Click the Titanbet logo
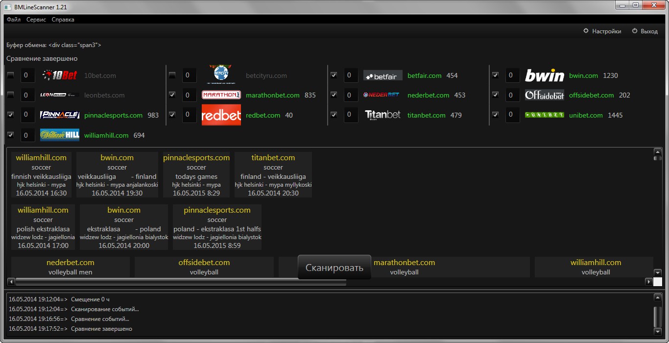The image size is (669, 343). 383,115
